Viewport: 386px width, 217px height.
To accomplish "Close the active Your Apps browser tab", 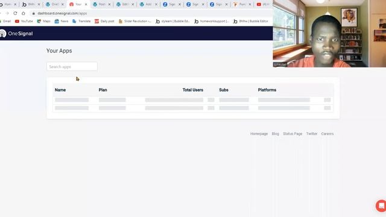I will pos(86,4).
